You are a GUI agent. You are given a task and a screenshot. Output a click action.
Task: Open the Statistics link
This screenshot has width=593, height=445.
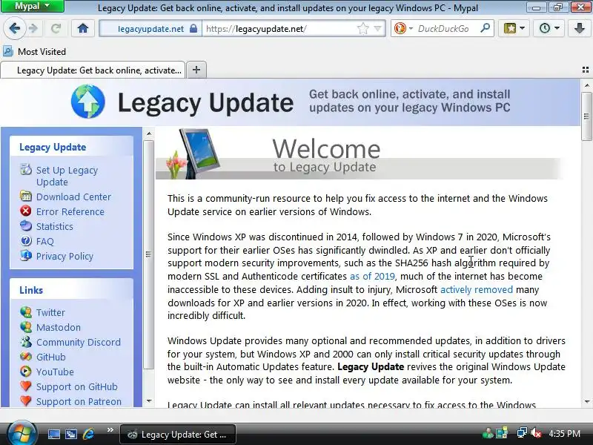54,226
